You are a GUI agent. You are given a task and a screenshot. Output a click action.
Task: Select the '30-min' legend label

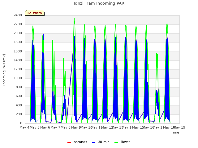[104, 142]
